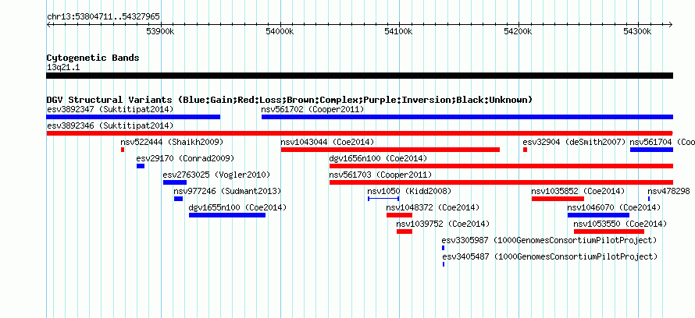Open esv3405487 1000GenomesConsortiumPilotProject label

pos(549,256)
